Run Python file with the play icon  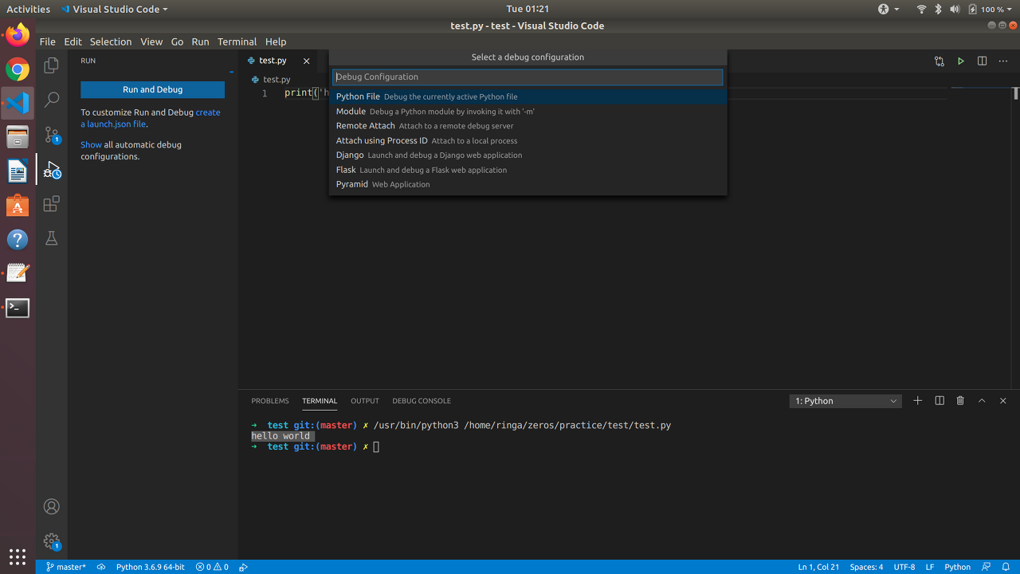(961, 61)
